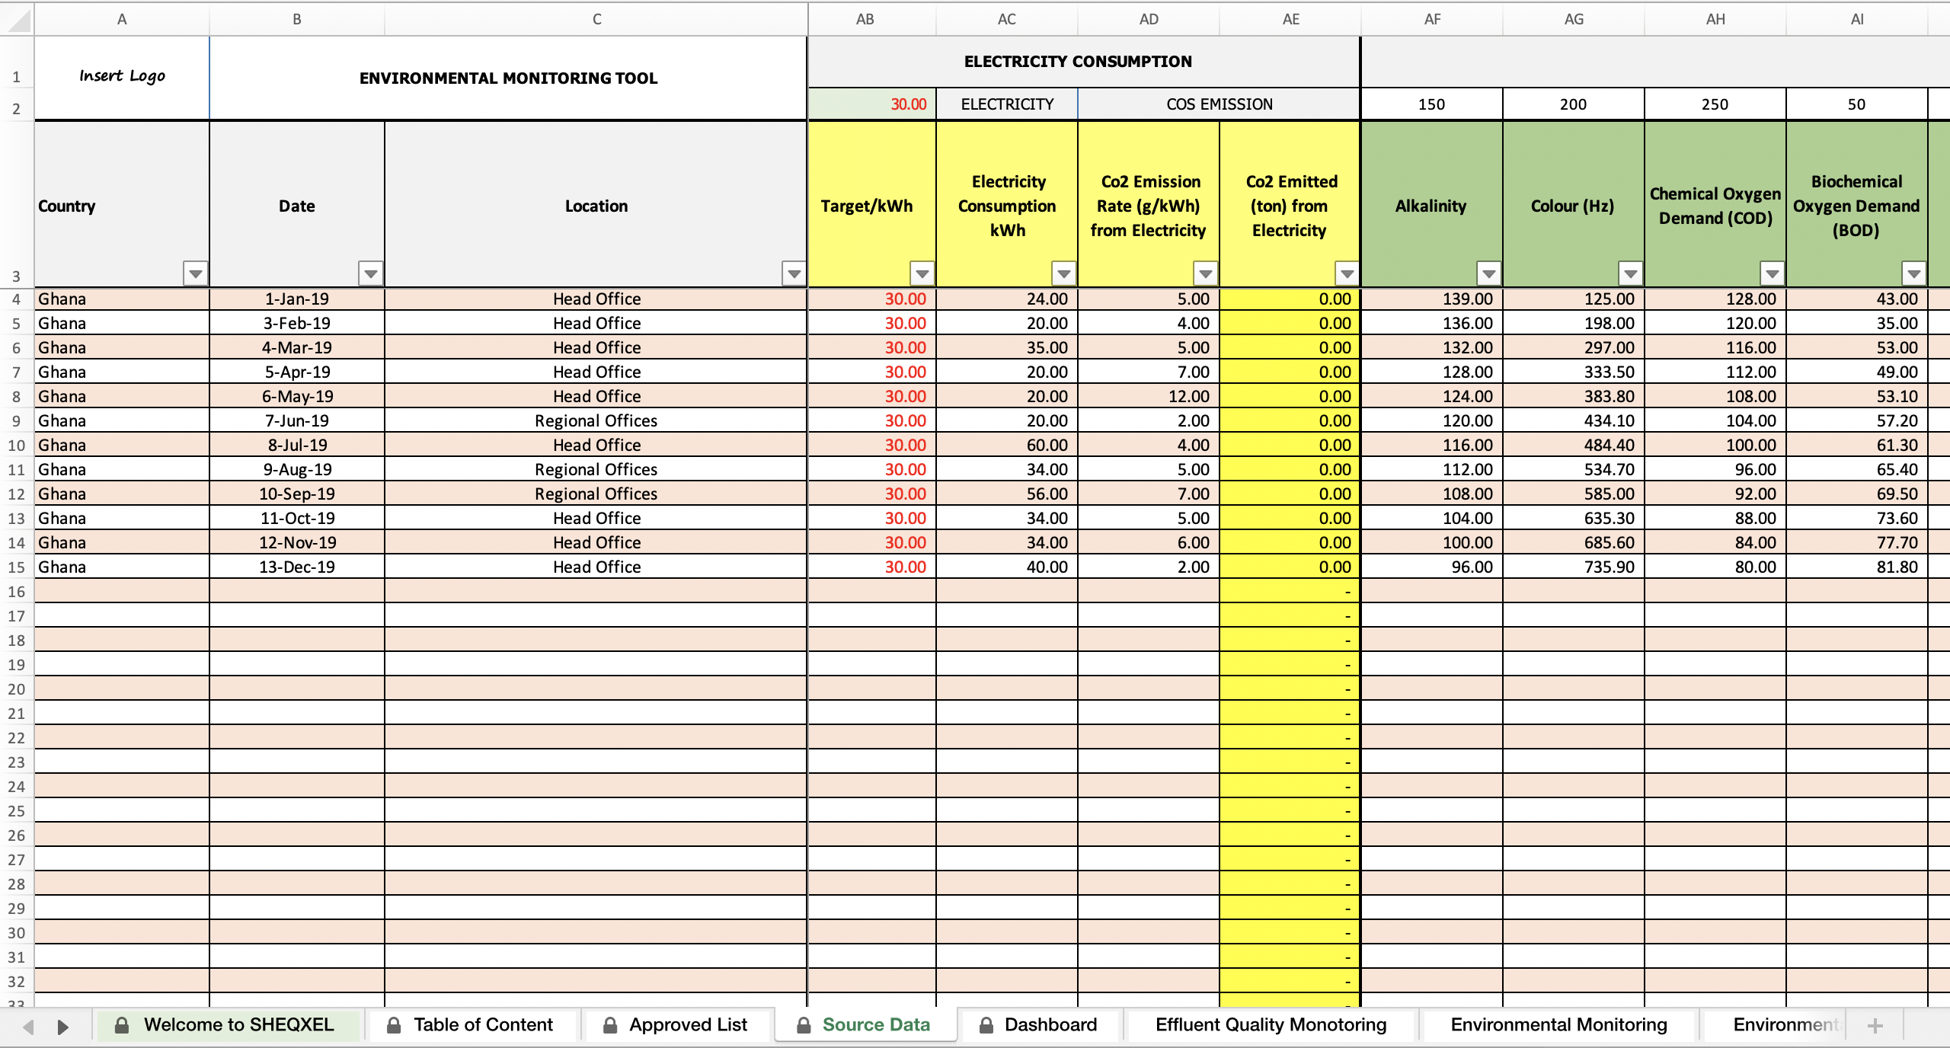Open Environmental Monitoring sheet tab
Image resolution: width=1950 pixels, height=1048 pixels.
(1558, 1025)
